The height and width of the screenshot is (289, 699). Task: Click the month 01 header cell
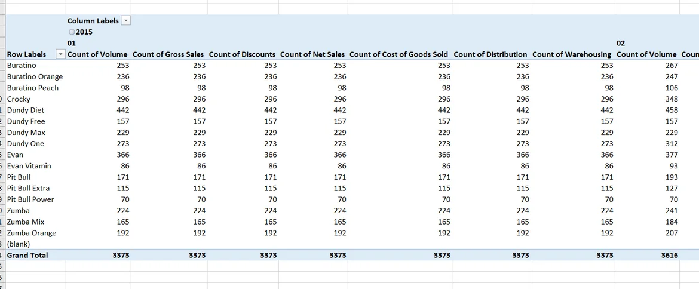pyautogui.click(x=72, y=44)
